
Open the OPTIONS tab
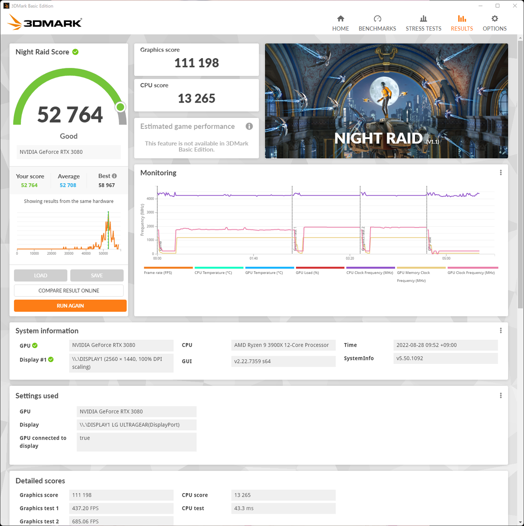[x=495, y=24]
